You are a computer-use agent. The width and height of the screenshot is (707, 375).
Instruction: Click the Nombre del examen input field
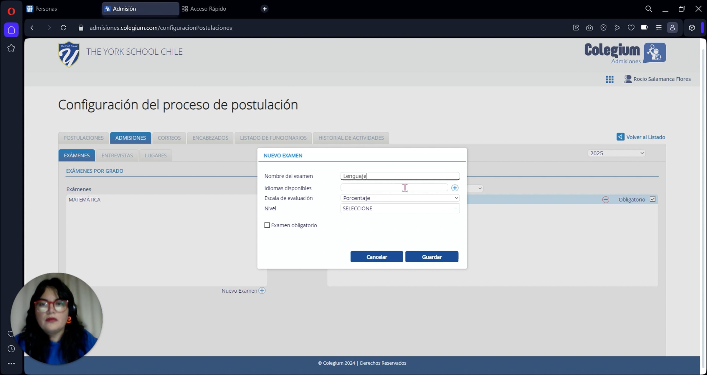click(400, 176)
